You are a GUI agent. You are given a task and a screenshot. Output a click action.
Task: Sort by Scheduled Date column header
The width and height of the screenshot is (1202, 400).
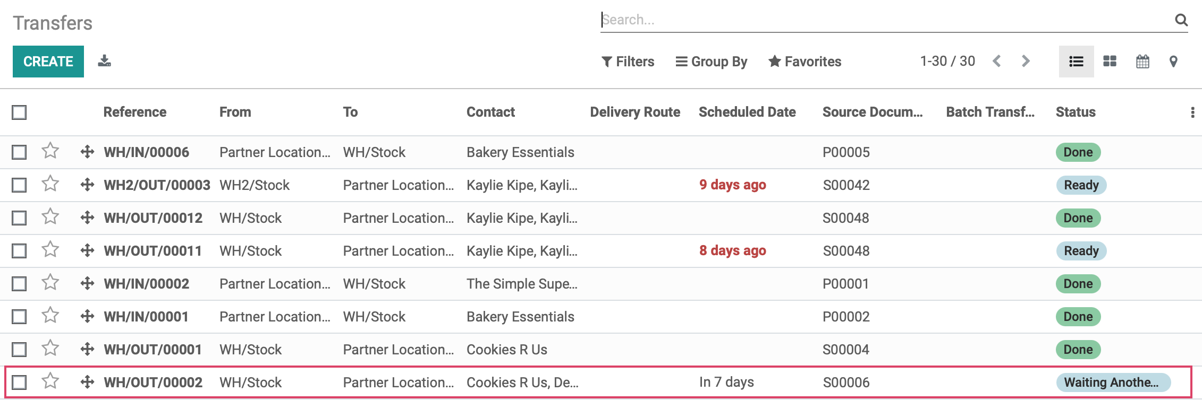[x=747, y=112]
